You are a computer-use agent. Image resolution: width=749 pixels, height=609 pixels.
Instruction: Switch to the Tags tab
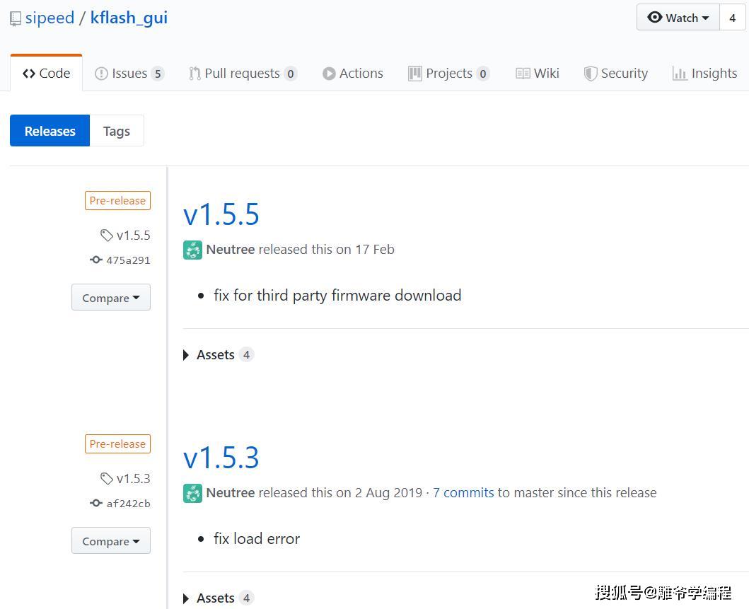(116, 131)
